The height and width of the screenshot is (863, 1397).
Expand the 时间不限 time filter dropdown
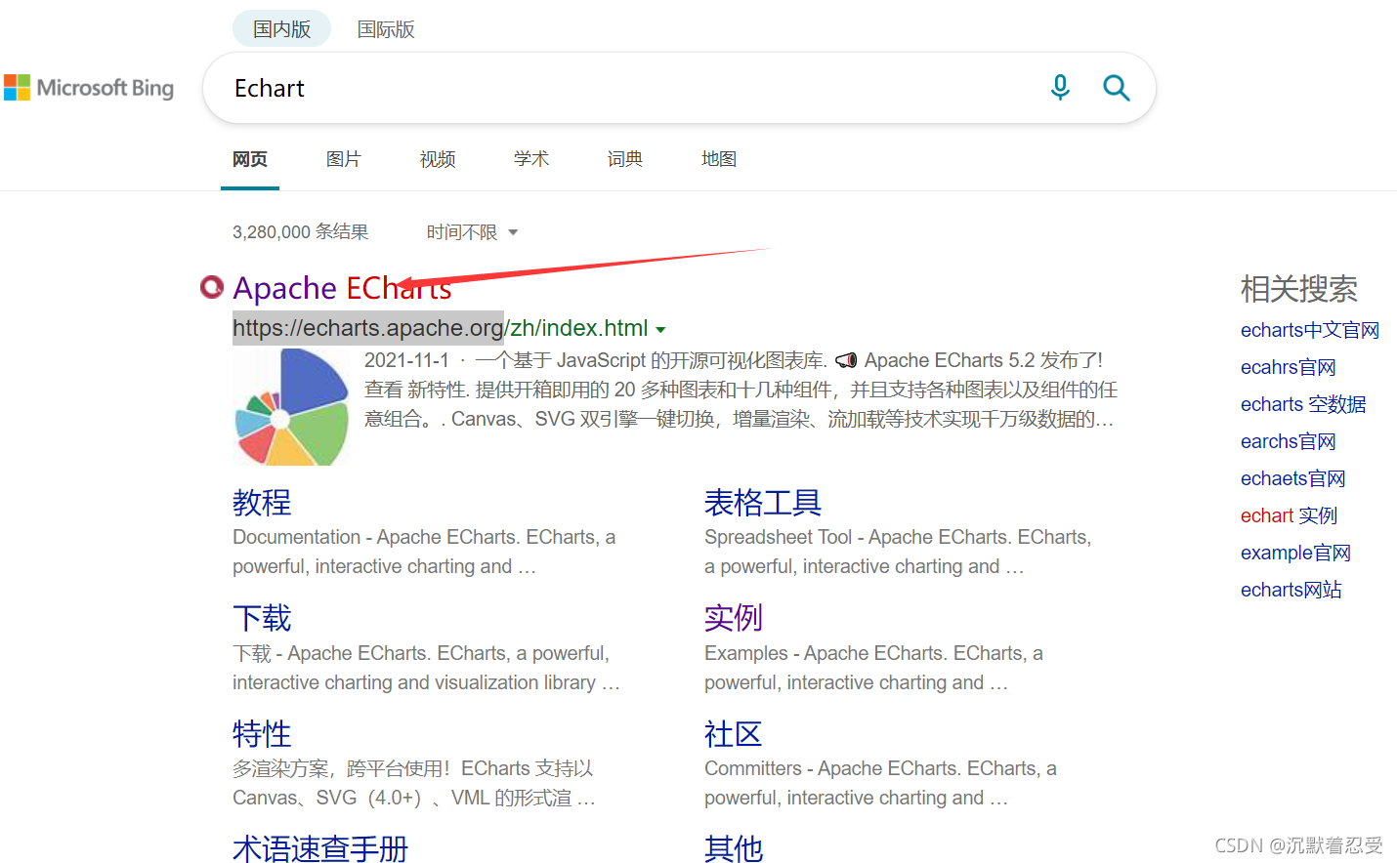[x=473, y=232]
